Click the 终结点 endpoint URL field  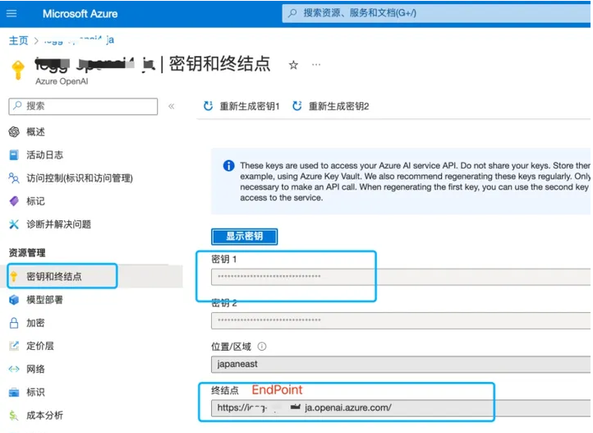401,408
